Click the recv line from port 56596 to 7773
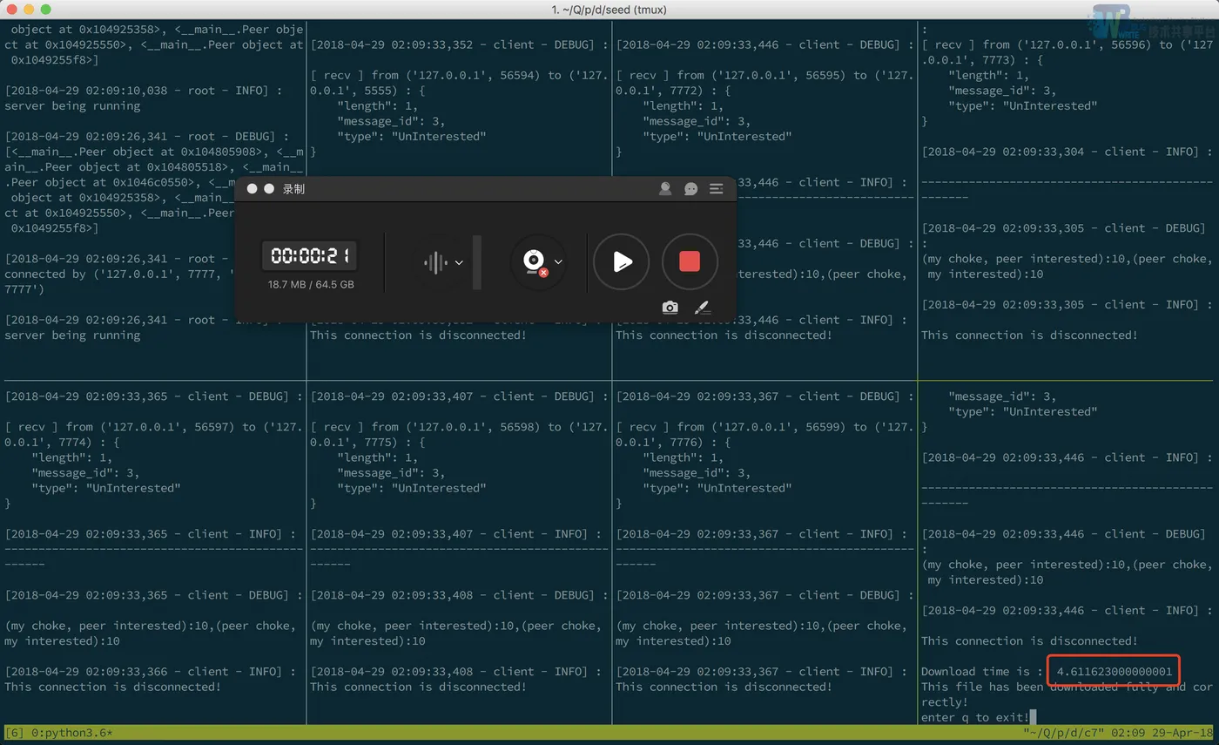Screen dimensions: 1219x745 [1067, 44]
